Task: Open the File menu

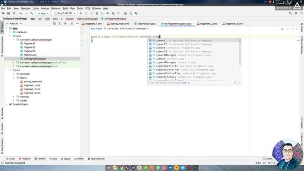Action: tap(3, 9)
